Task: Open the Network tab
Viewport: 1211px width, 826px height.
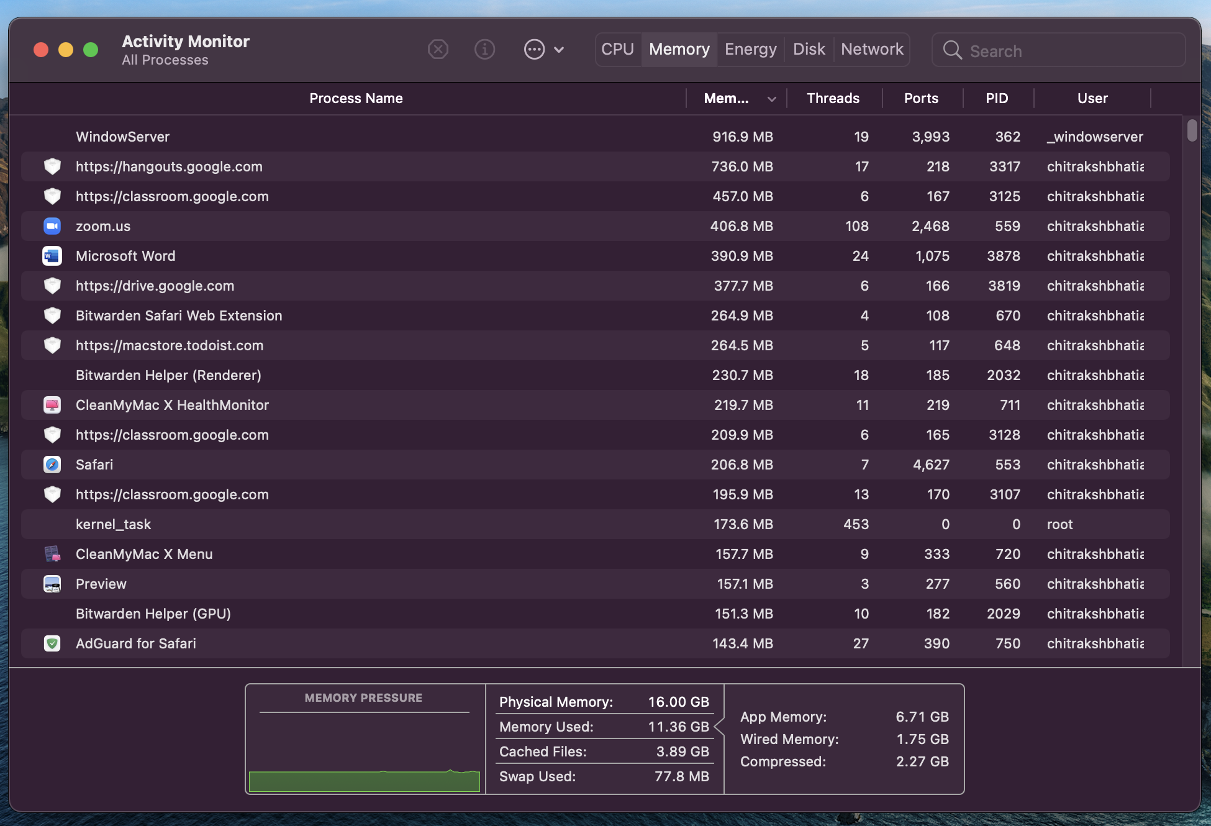Action: (x=872, y=49)
